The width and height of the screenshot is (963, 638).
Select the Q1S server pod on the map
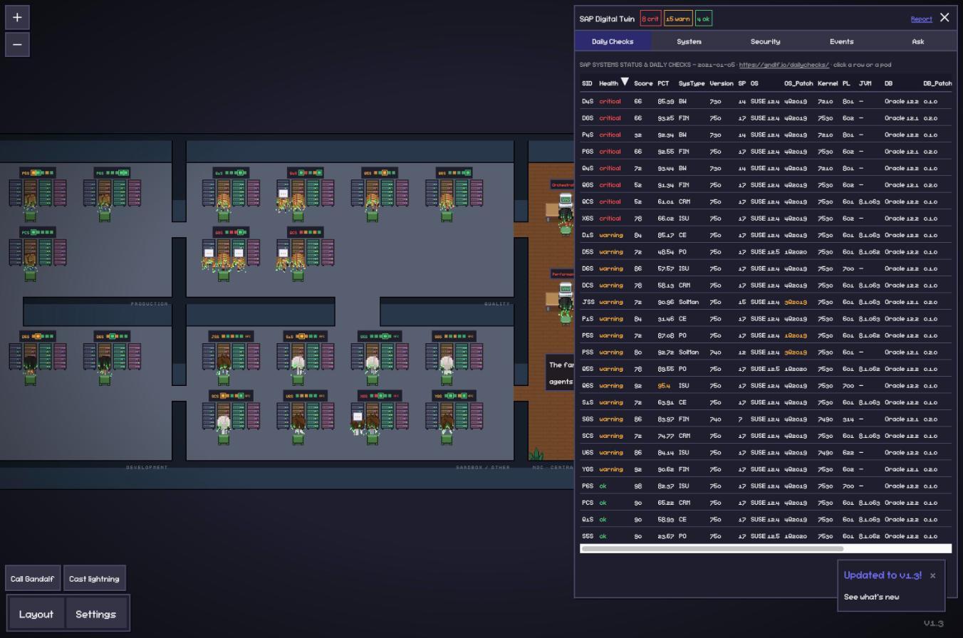[x=231, y=193]
